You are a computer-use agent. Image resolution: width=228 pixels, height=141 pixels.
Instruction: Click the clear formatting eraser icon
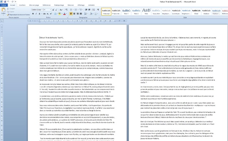tap(67, 10)
